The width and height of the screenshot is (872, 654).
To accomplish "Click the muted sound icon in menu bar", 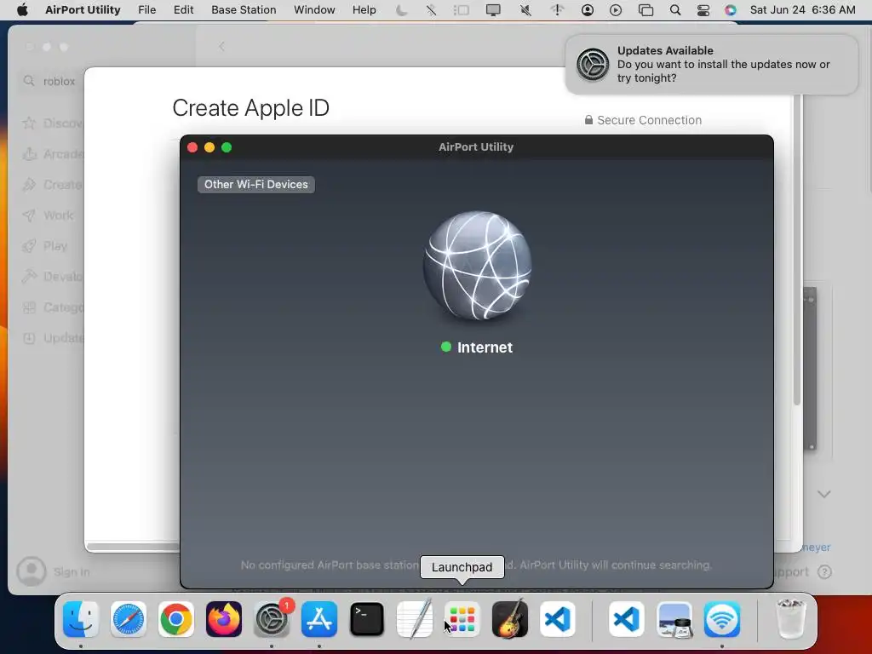I will [525, 10].
